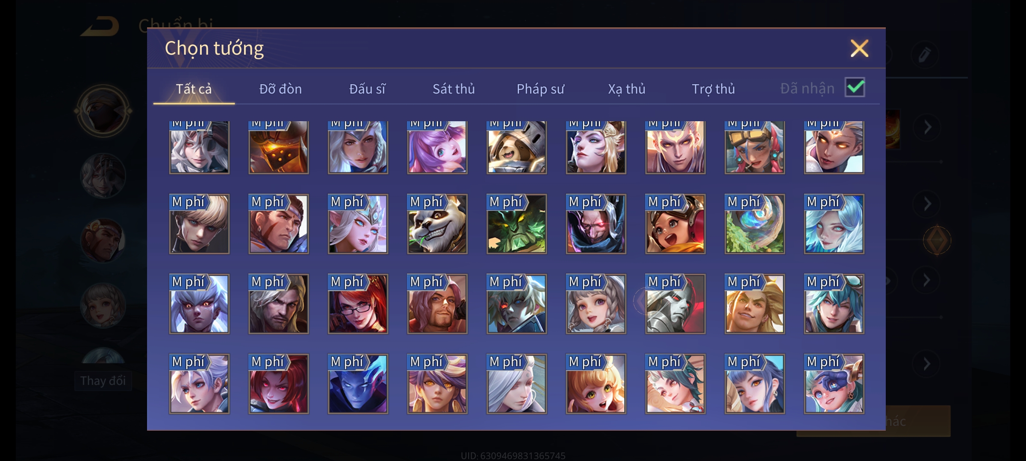Toggle the Đã nhận checkbox

click(x=855, y=88)
